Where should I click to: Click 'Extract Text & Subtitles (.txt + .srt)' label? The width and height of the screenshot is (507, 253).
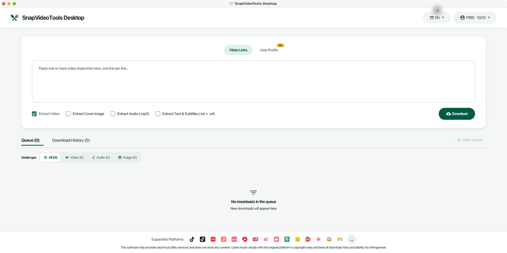(x=189, y=114)
